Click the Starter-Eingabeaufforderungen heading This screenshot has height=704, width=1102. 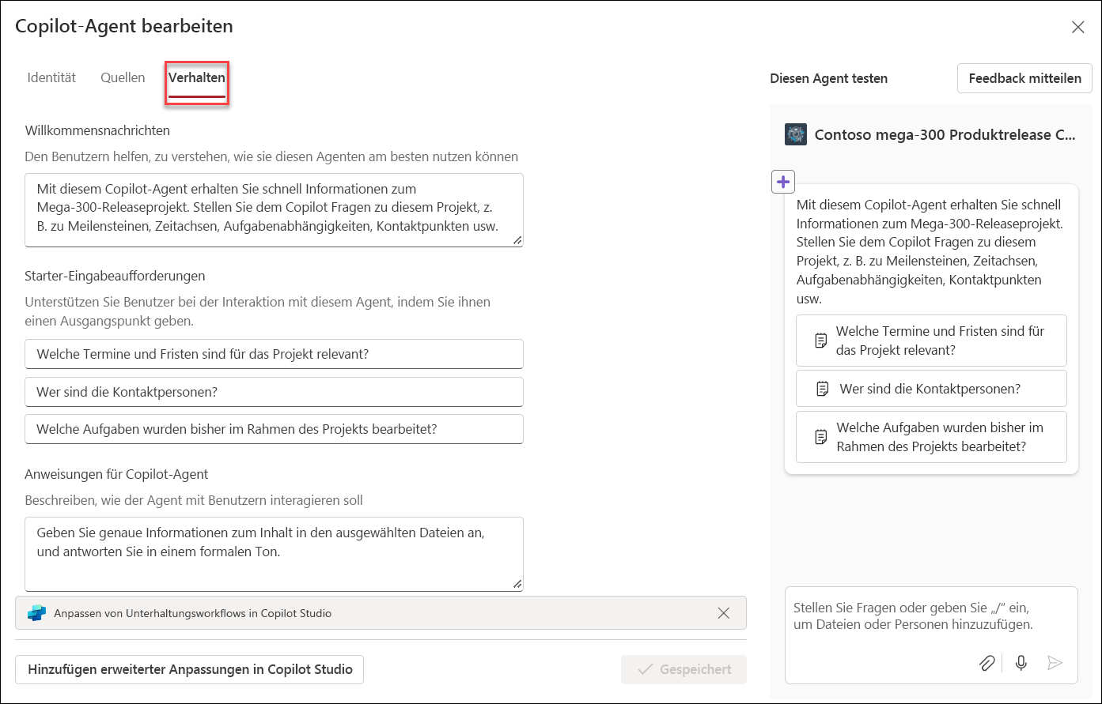click(116, 276)
